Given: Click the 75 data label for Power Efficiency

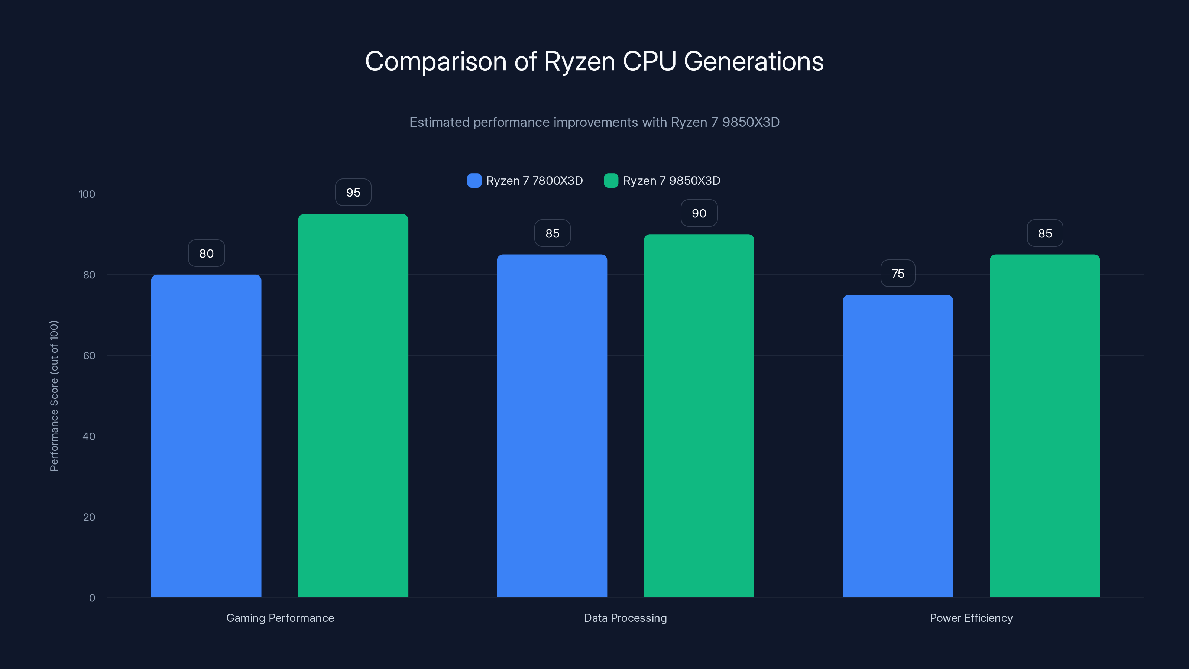Looking at the screenshot, I should pos(897,273).
